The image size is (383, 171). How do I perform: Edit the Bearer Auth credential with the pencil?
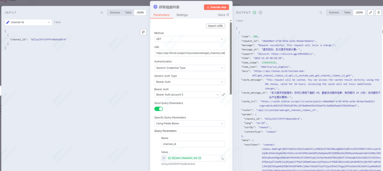pyautogui.click(x=223, y=95)
